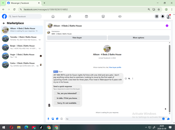The image size is (175, 130).
Task: Click the Facebook logo
Action: pos(5,16)
